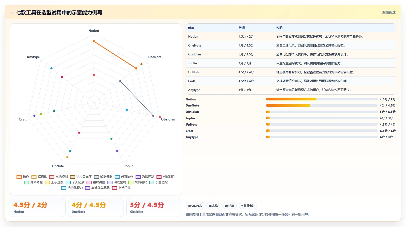406x227 pixels.
Task: Toggle the 协作 legend series
Action: [x=23, y=177]
